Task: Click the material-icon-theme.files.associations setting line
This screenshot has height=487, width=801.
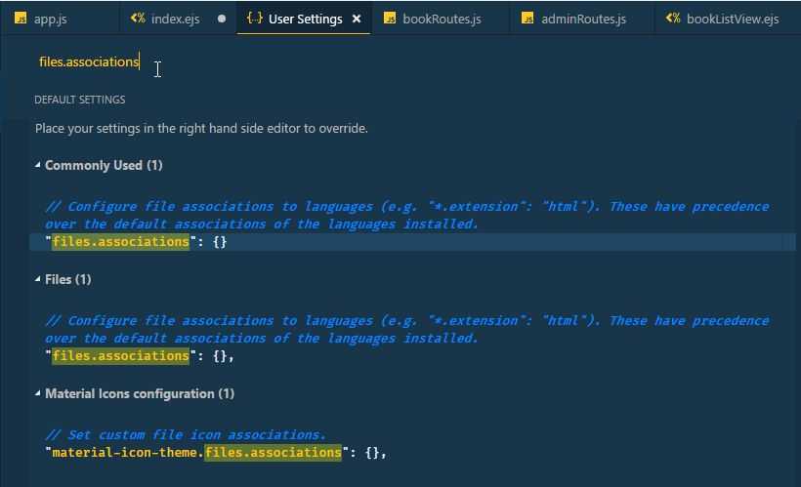Action: point(195,453)
